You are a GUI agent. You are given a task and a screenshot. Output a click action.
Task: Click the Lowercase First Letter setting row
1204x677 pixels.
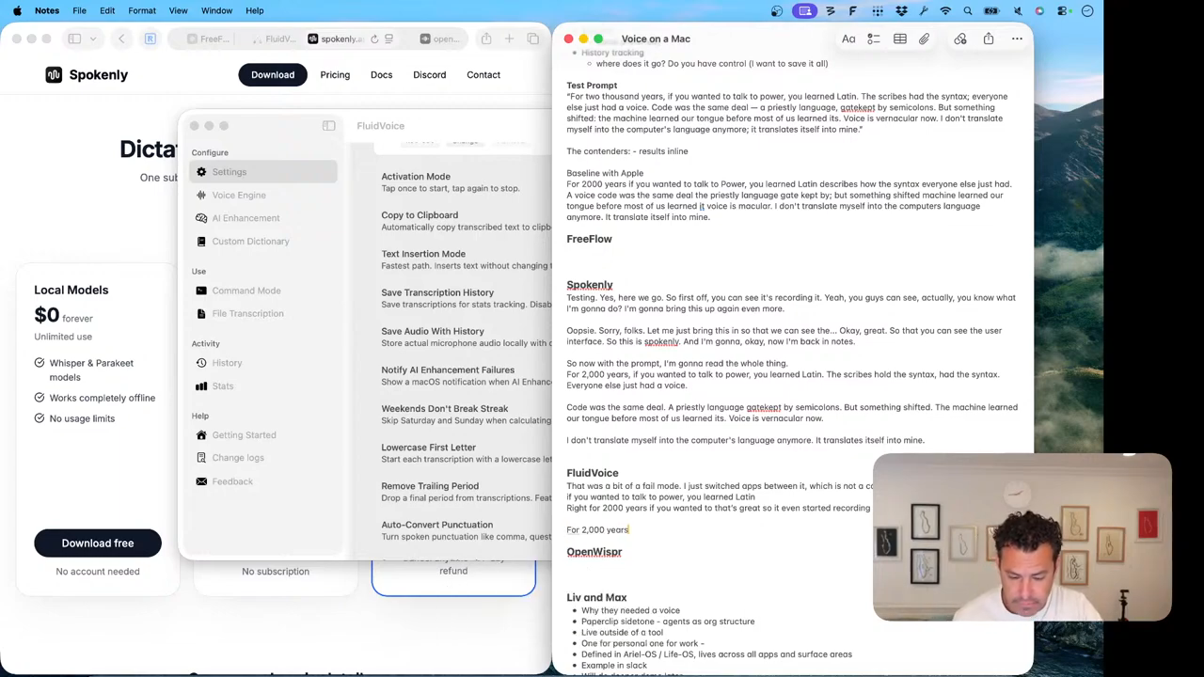click(466, 453)
